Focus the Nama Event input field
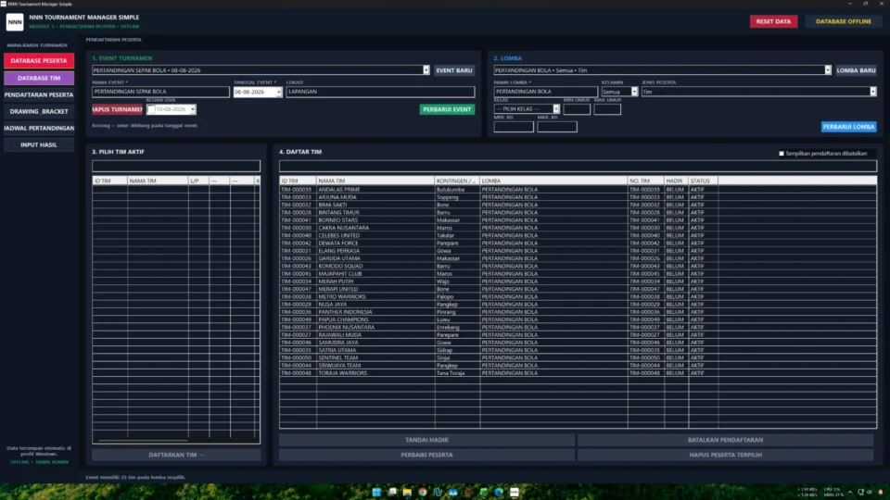The width and height of the screenshot is (890, 500). [x=160, y=92]
